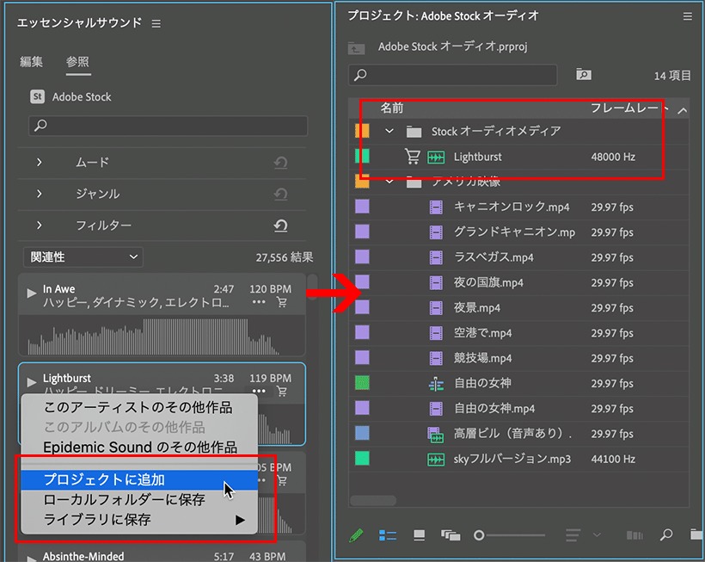
Task: Choose このアーティストのその他作品 menu item
Action: (x=138, y=407)
